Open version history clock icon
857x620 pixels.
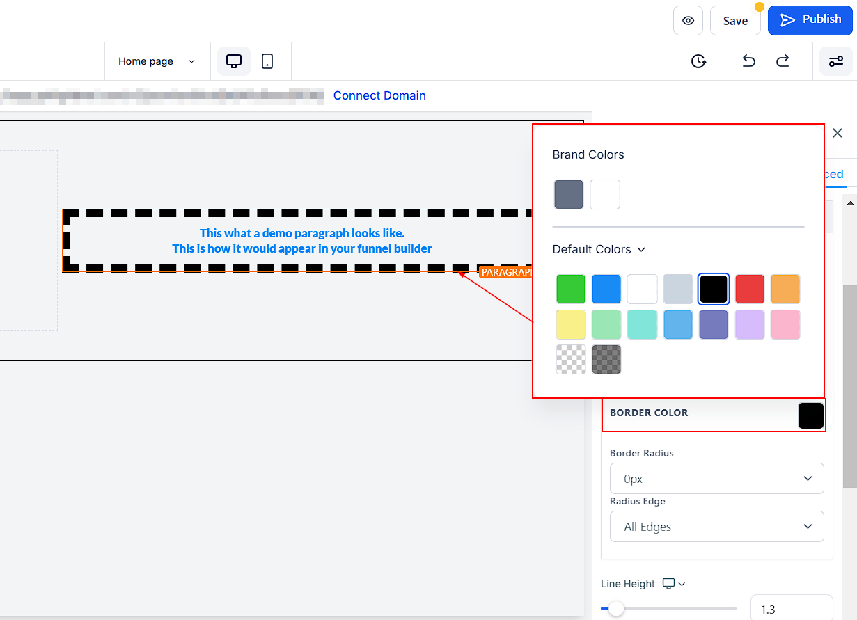(698, 61)
